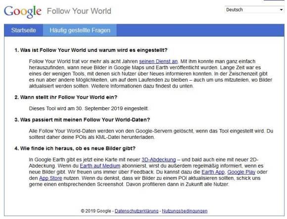Click question 1 heading about Follow Your World

[91, 50]
